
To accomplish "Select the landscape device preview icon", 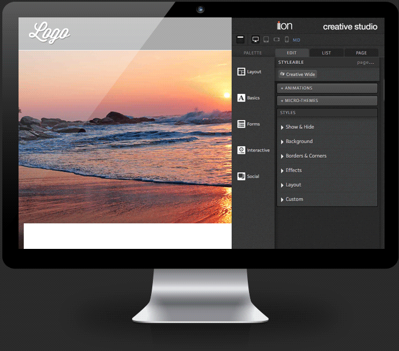I will 276,39.
